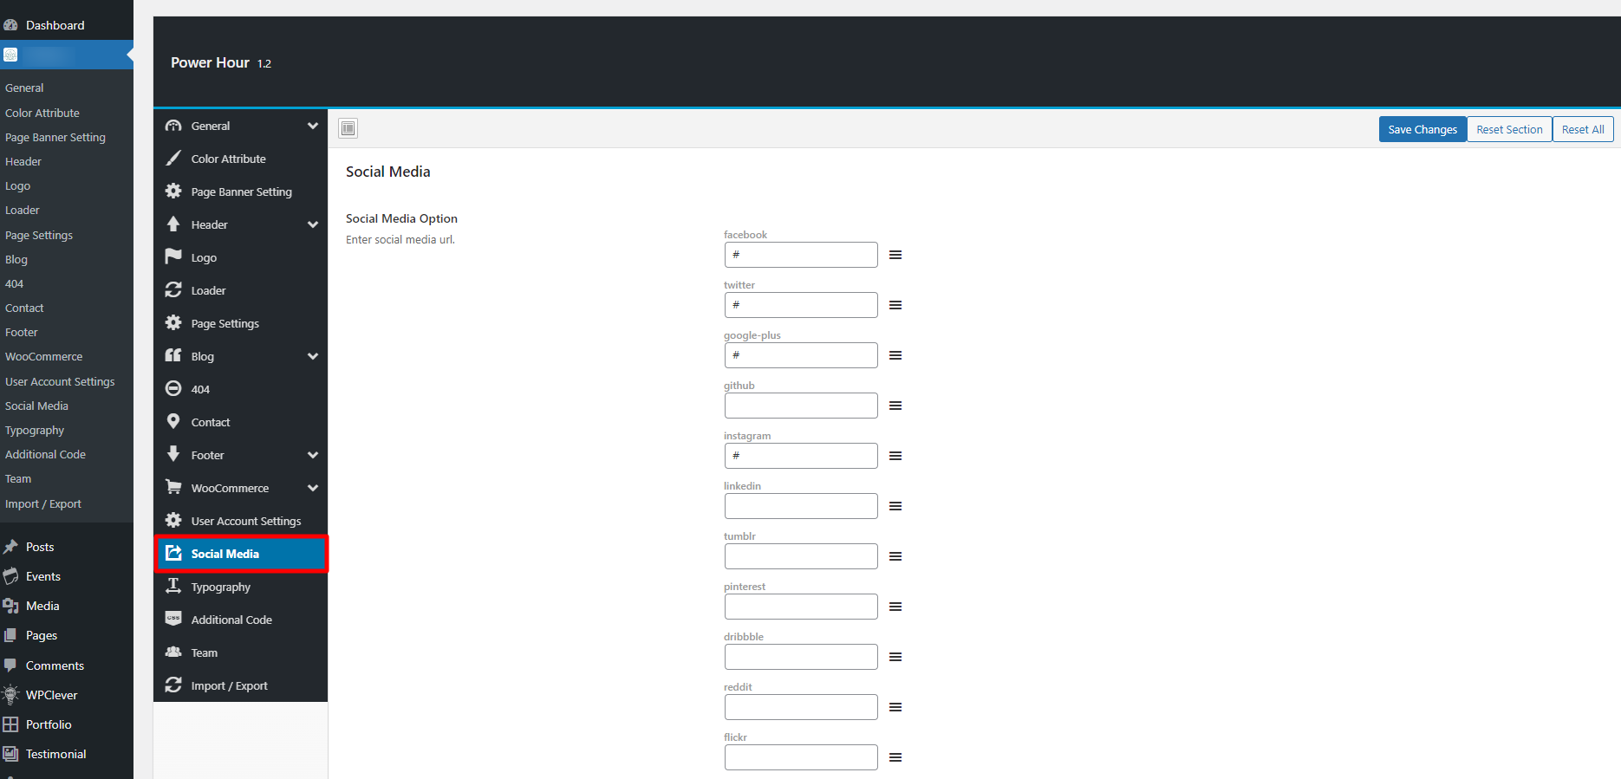Click the tumblr URL input field

coord(801,556)
